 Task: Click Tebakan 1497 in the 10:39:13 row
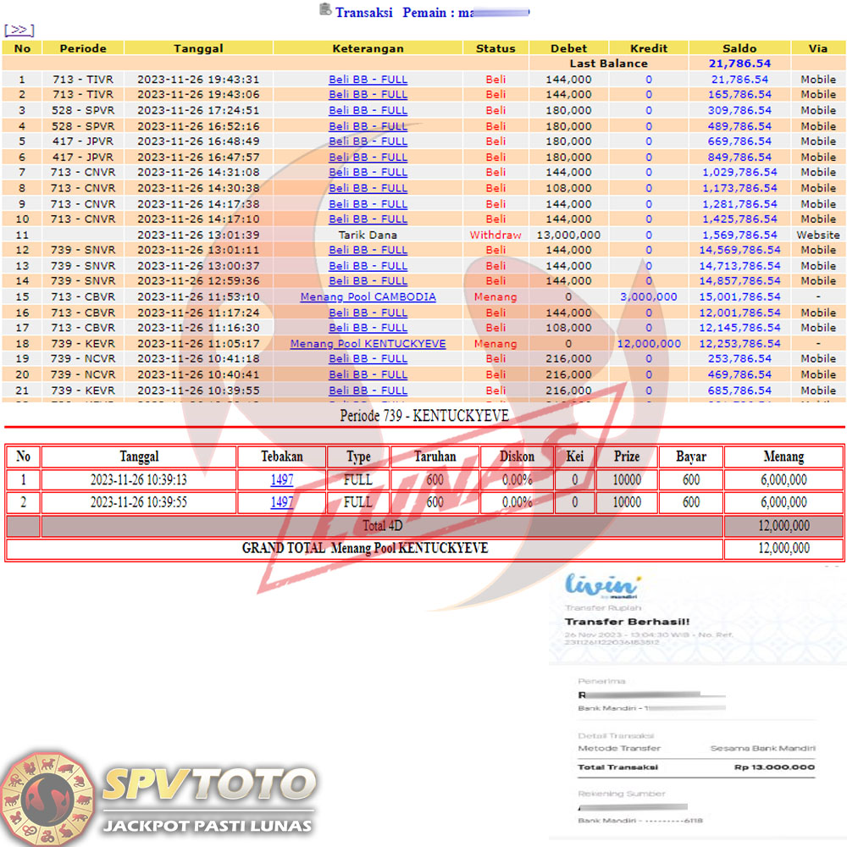[282, 479]
